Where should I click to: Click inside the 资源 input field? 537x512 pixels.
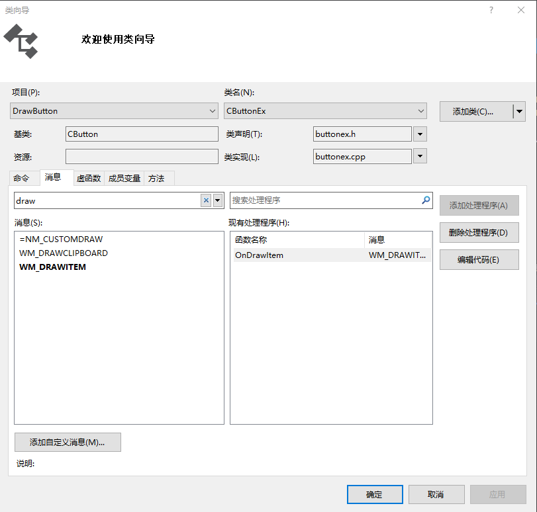pyautogui.click(x=141, y=156)
